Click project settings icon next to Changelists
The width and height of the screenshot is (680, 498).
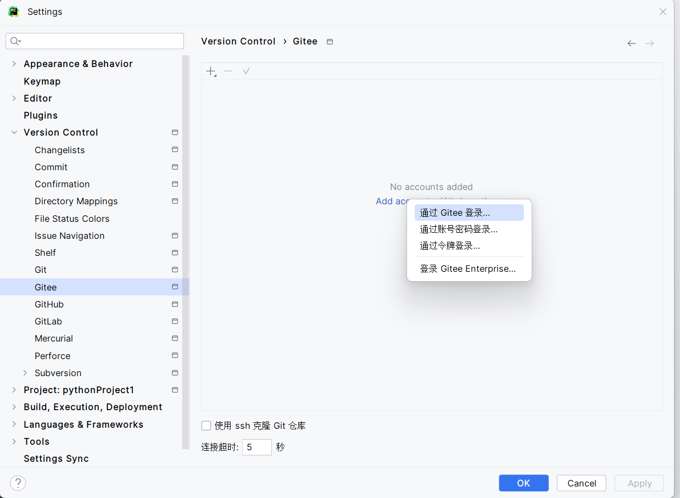coord(175,149)
